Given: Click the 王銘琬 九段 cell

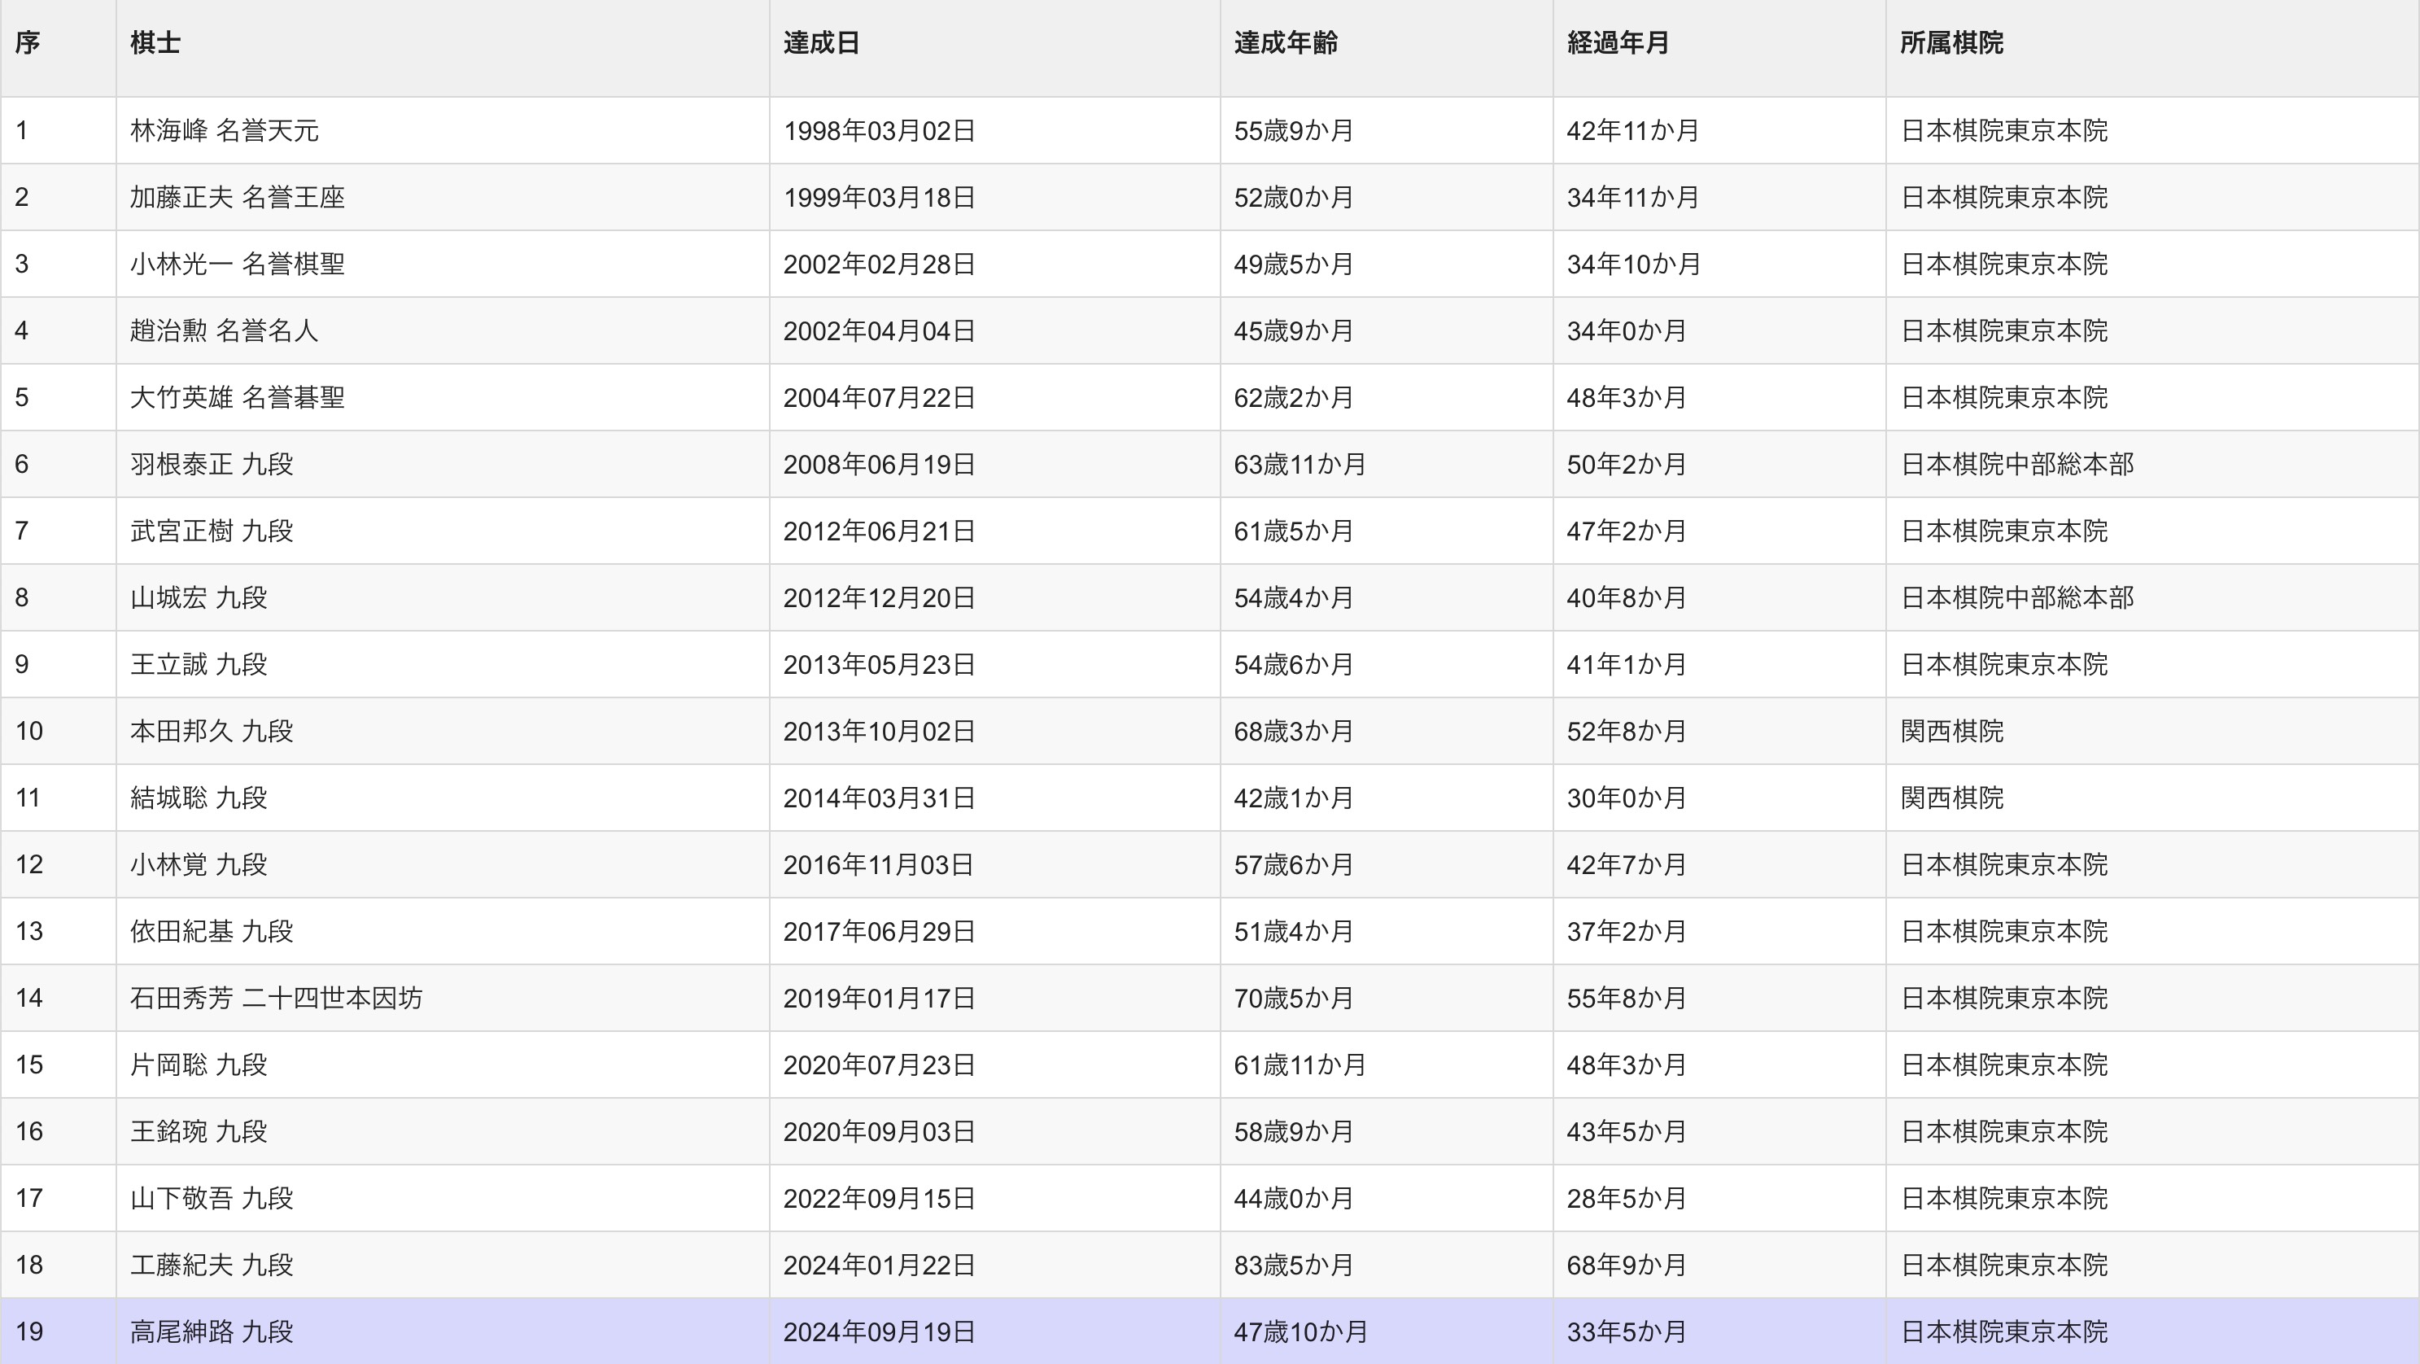Looking at the screenshot, I should [199, 1131].
